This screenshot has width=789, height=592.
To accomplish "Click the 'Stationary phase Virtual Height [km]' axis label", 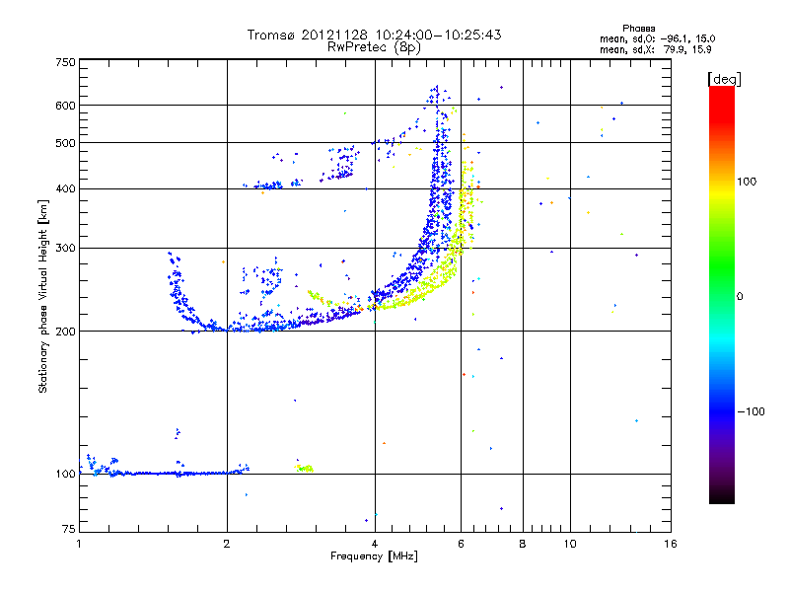I will (x=42, y=296).
